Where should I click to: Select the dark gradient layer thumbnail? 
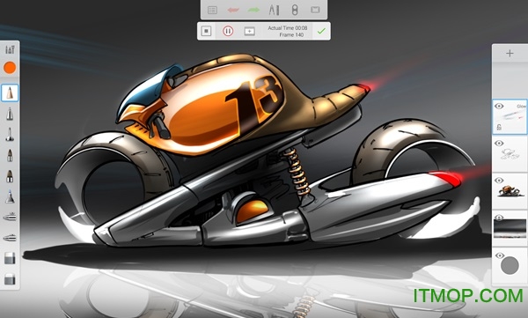tap(510, 228)
